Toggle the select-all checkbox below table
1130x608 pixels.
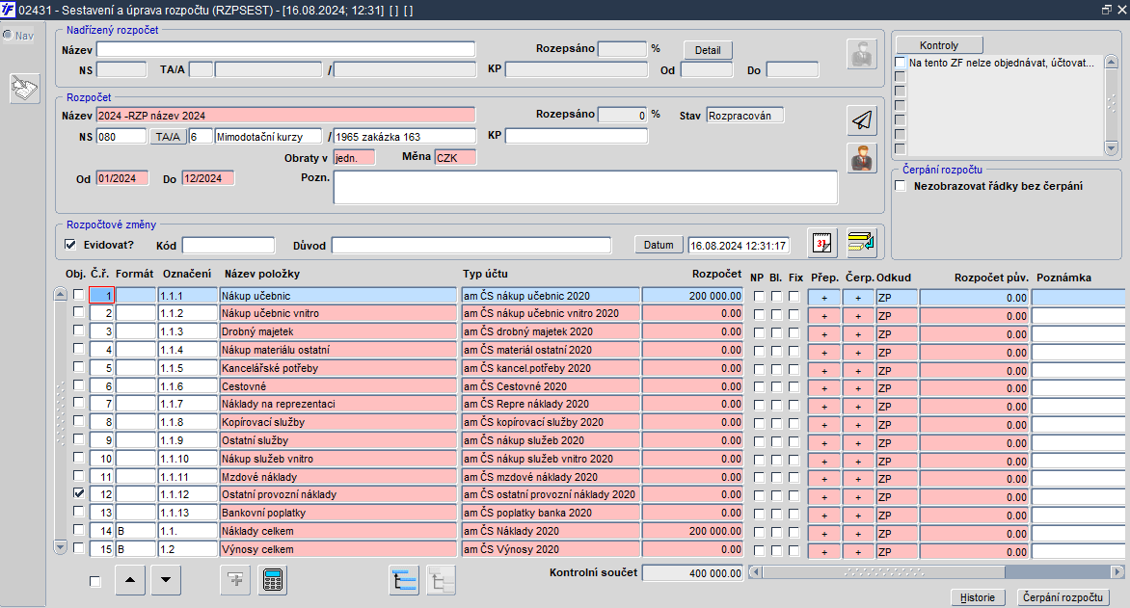coord(95,581)
